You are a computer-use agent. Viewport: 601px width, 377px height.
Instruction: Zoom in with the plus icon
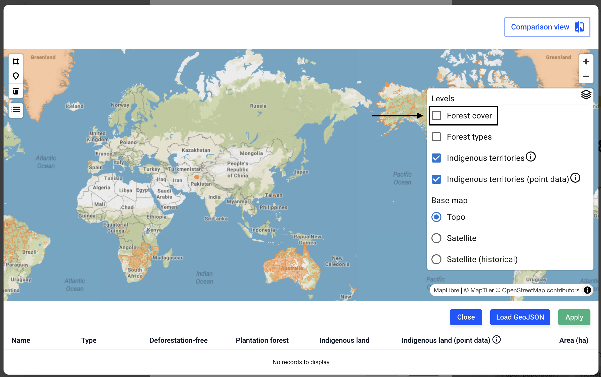(586, 61)
